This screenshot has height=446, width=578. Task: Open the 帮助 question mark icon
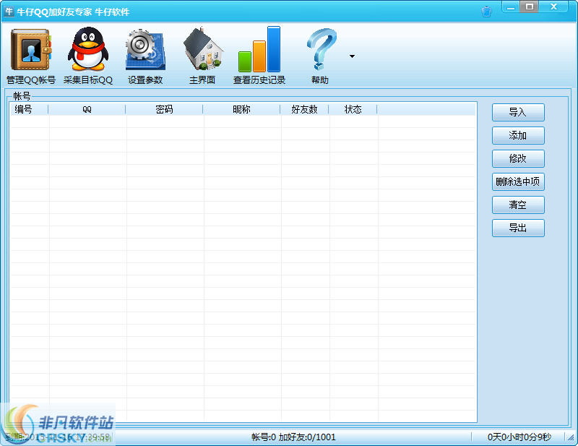[320, 50]
